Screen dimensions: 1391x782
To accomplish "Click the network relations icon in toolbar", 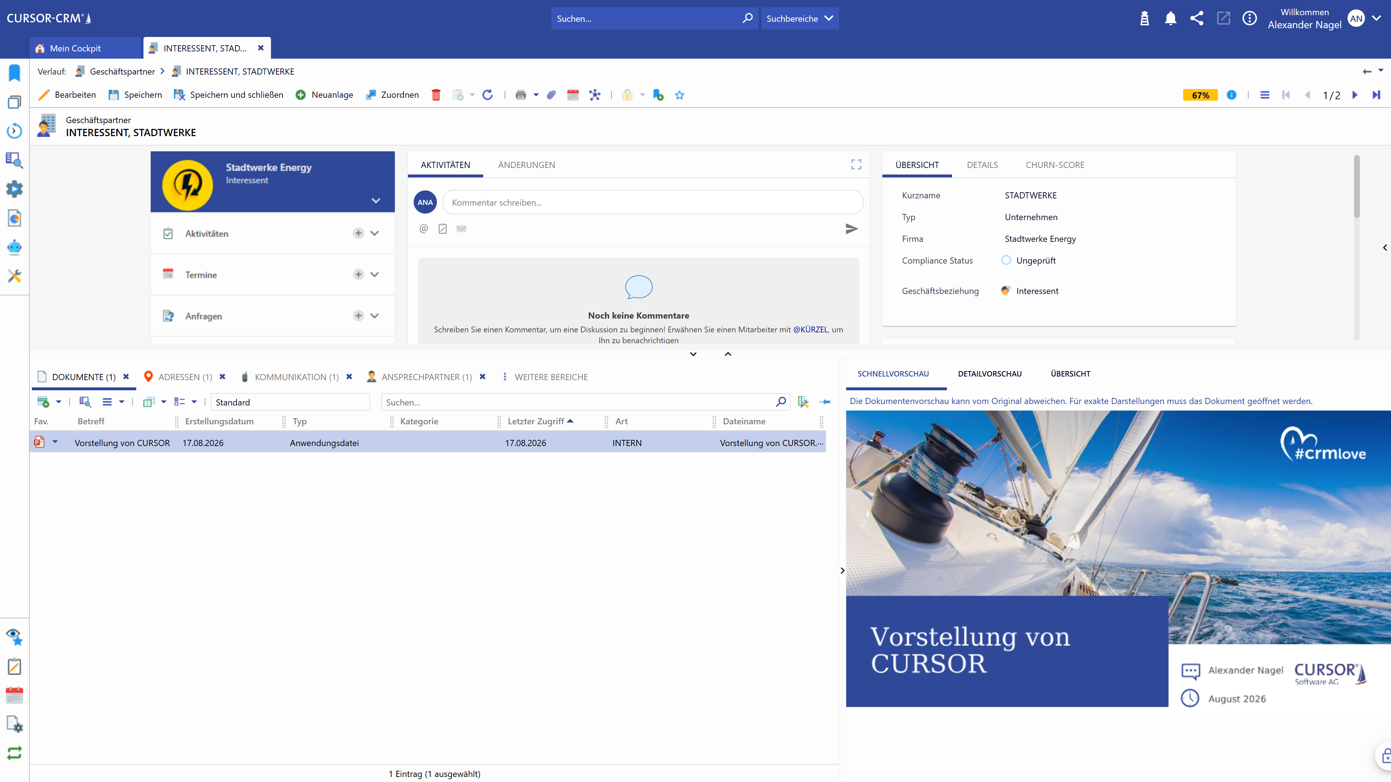I will pyautogui.click(x=594, y=95).
